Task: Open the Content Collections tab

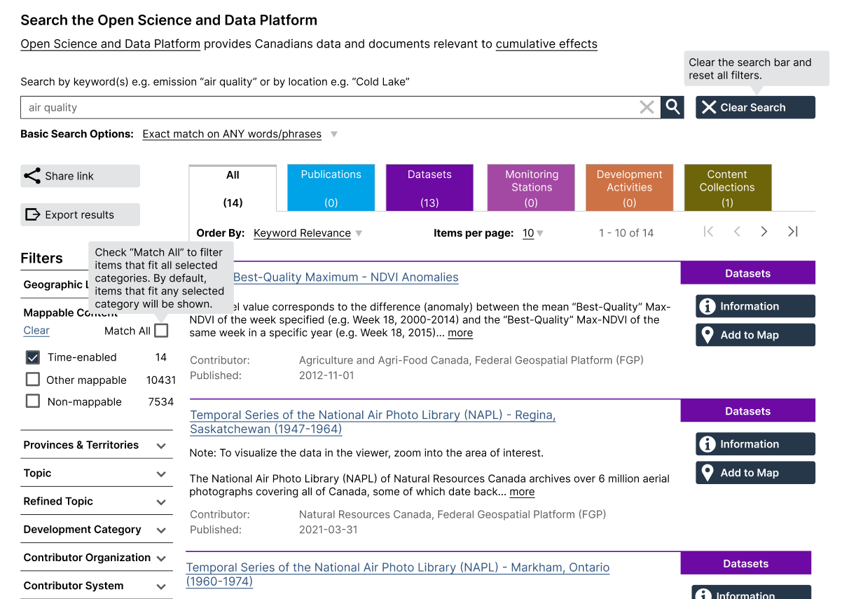Action: [x=727, y=187]
